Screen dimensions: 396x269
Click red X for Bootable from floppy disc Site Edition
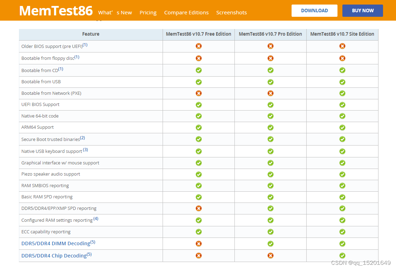pyautogui.click(x=342, y=58)
